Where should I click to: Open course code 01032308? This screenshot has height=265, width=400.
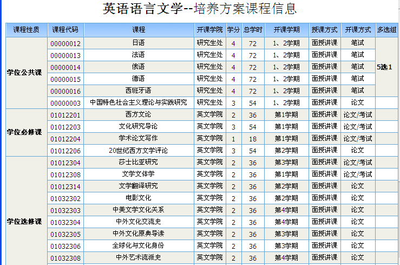(x=65, y=258)
